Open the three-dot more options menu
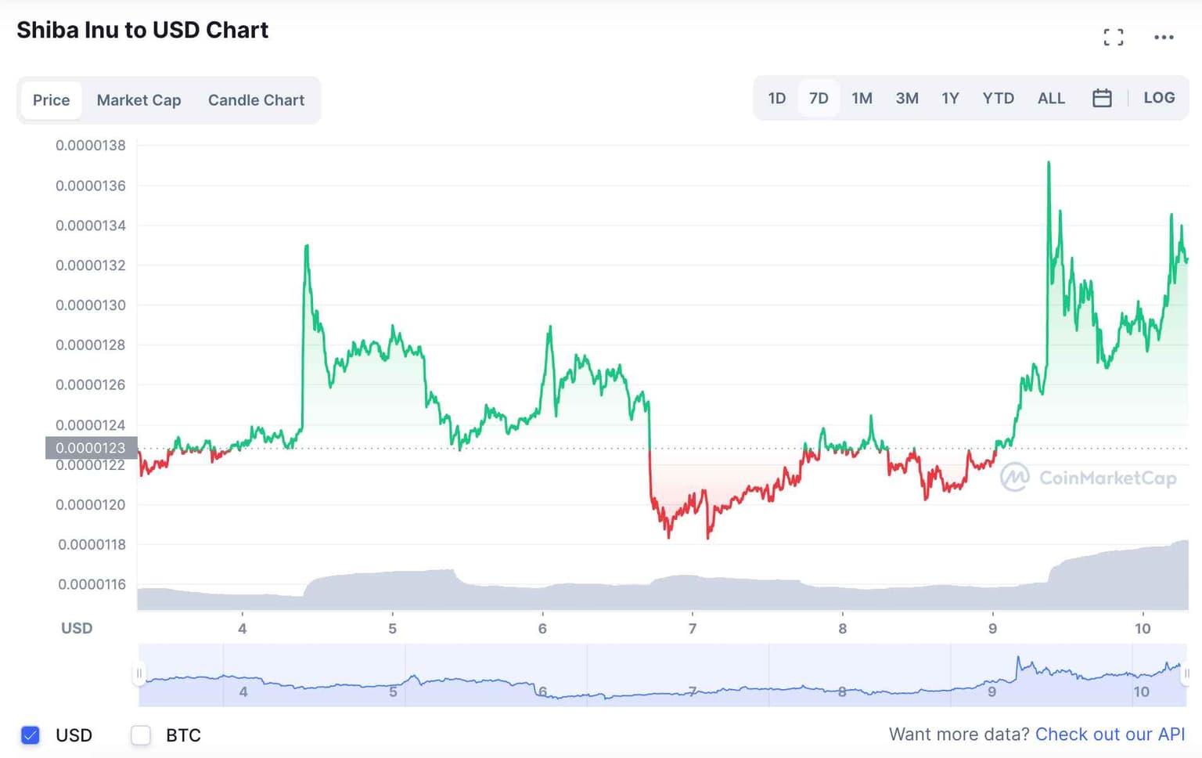The height and width of the screenshot is (758, 1202). tap(1164, 37)
